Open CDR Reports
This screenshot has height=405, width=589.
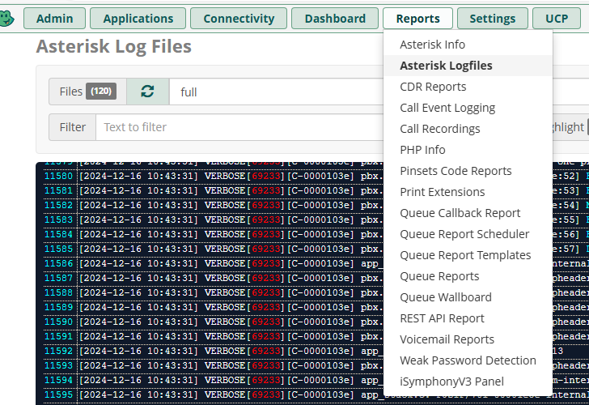pos(468,87)
